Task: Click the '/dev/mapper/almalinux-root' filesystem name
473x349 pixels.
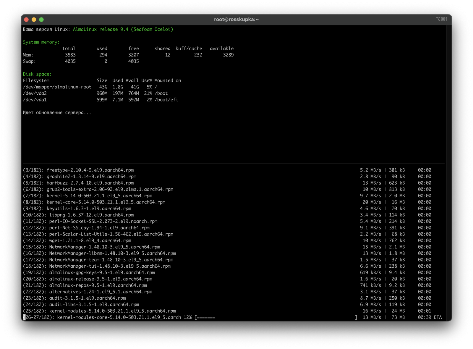Action: 57,87
